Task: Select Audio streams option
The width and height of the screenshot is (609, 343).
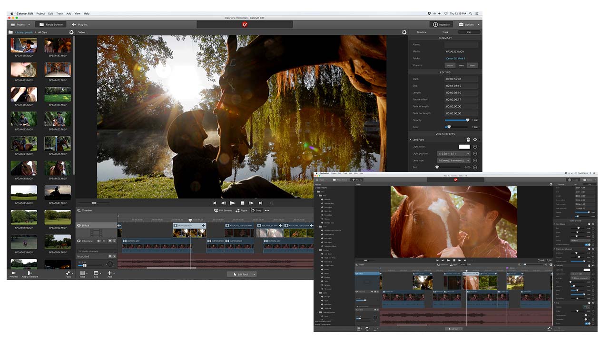Action: (450, 65)
